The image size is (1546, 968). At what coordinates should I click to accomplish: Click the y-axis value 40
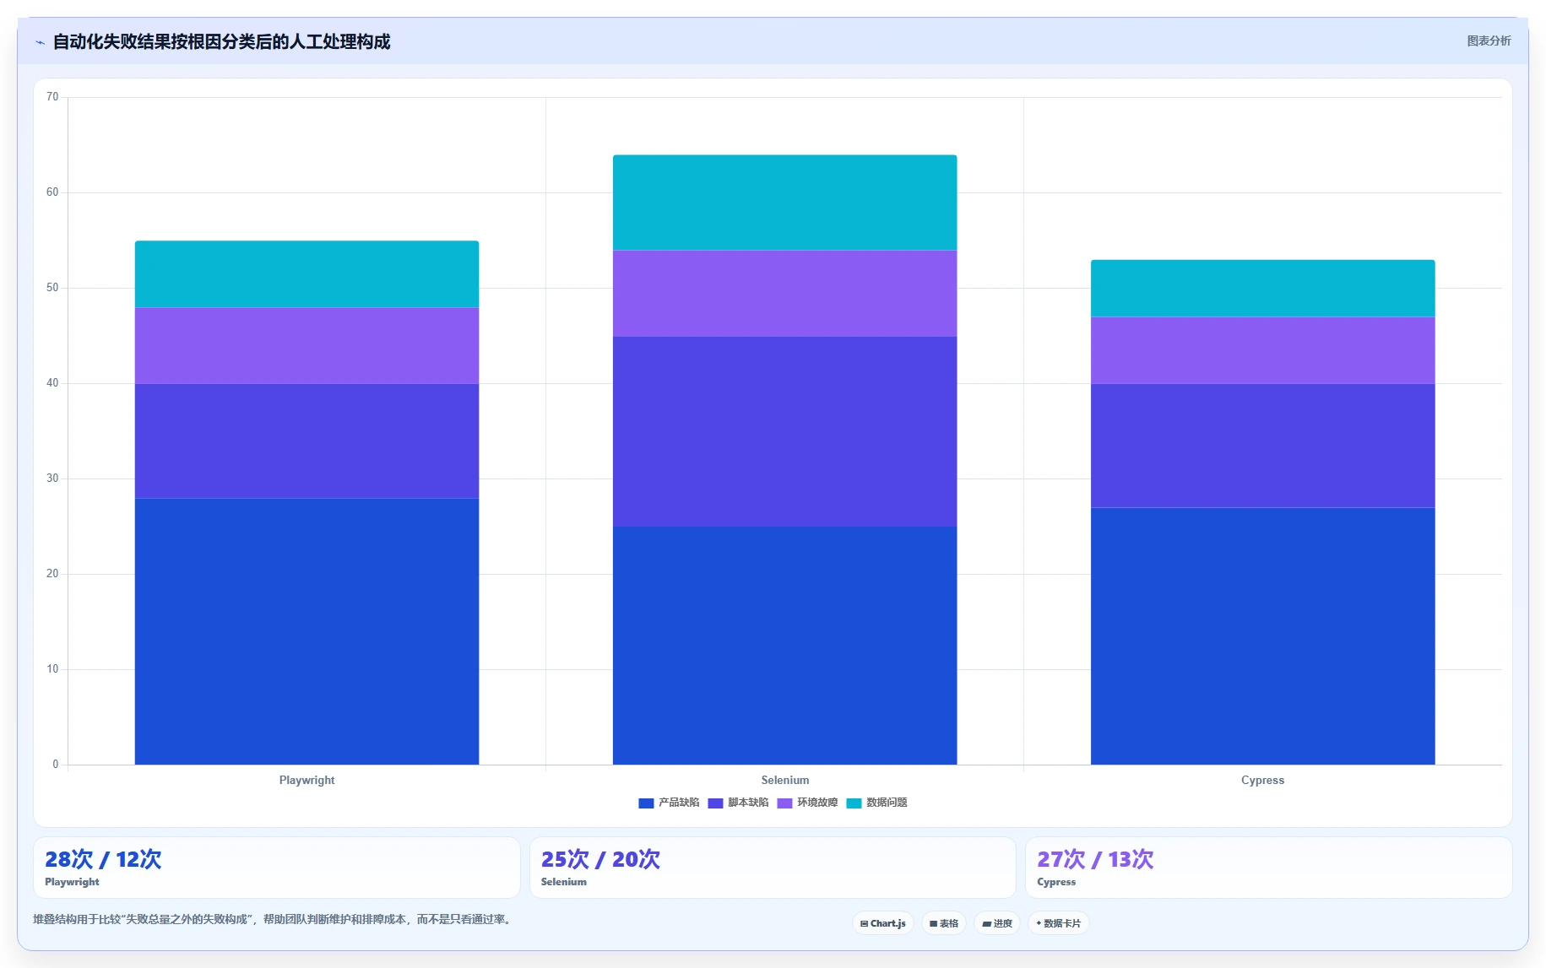click(52, 383)
